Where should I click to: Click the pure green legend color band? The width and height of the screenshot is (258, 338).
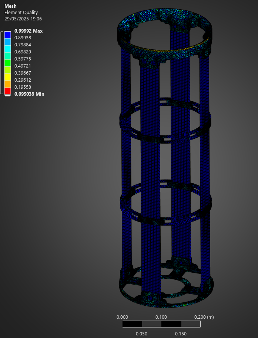7,63
